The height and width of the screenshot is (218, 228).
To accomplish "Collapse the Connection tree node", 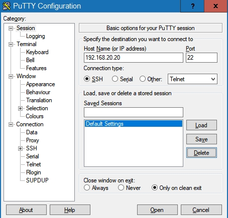I will click(x=11, y=124).
